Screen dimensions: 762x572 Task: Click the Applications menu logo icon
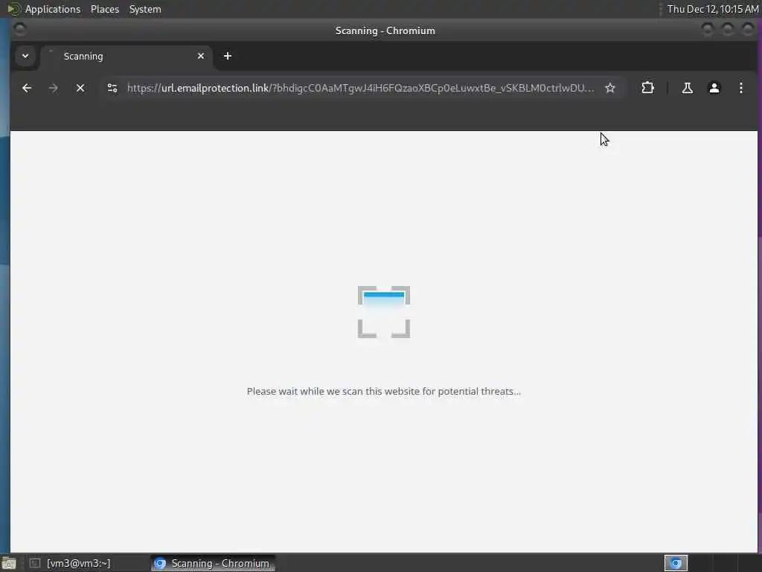click(13, 9)
